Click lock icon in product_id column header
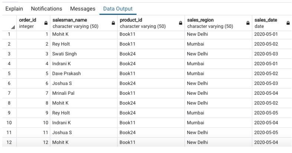 pos(180,23)
